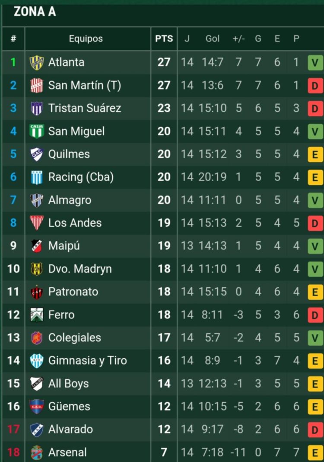The height and width of the screenshot is (462, 324).
Task: Click the Maipú team crest icon
Action: 37,246
